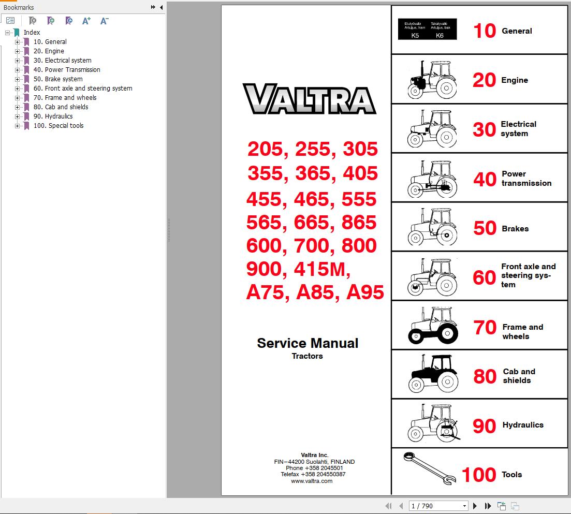The width and height of the screenshot is (571, 514).
Task: Open the '50. Brake system' bookmark
Action: [58, 79]
